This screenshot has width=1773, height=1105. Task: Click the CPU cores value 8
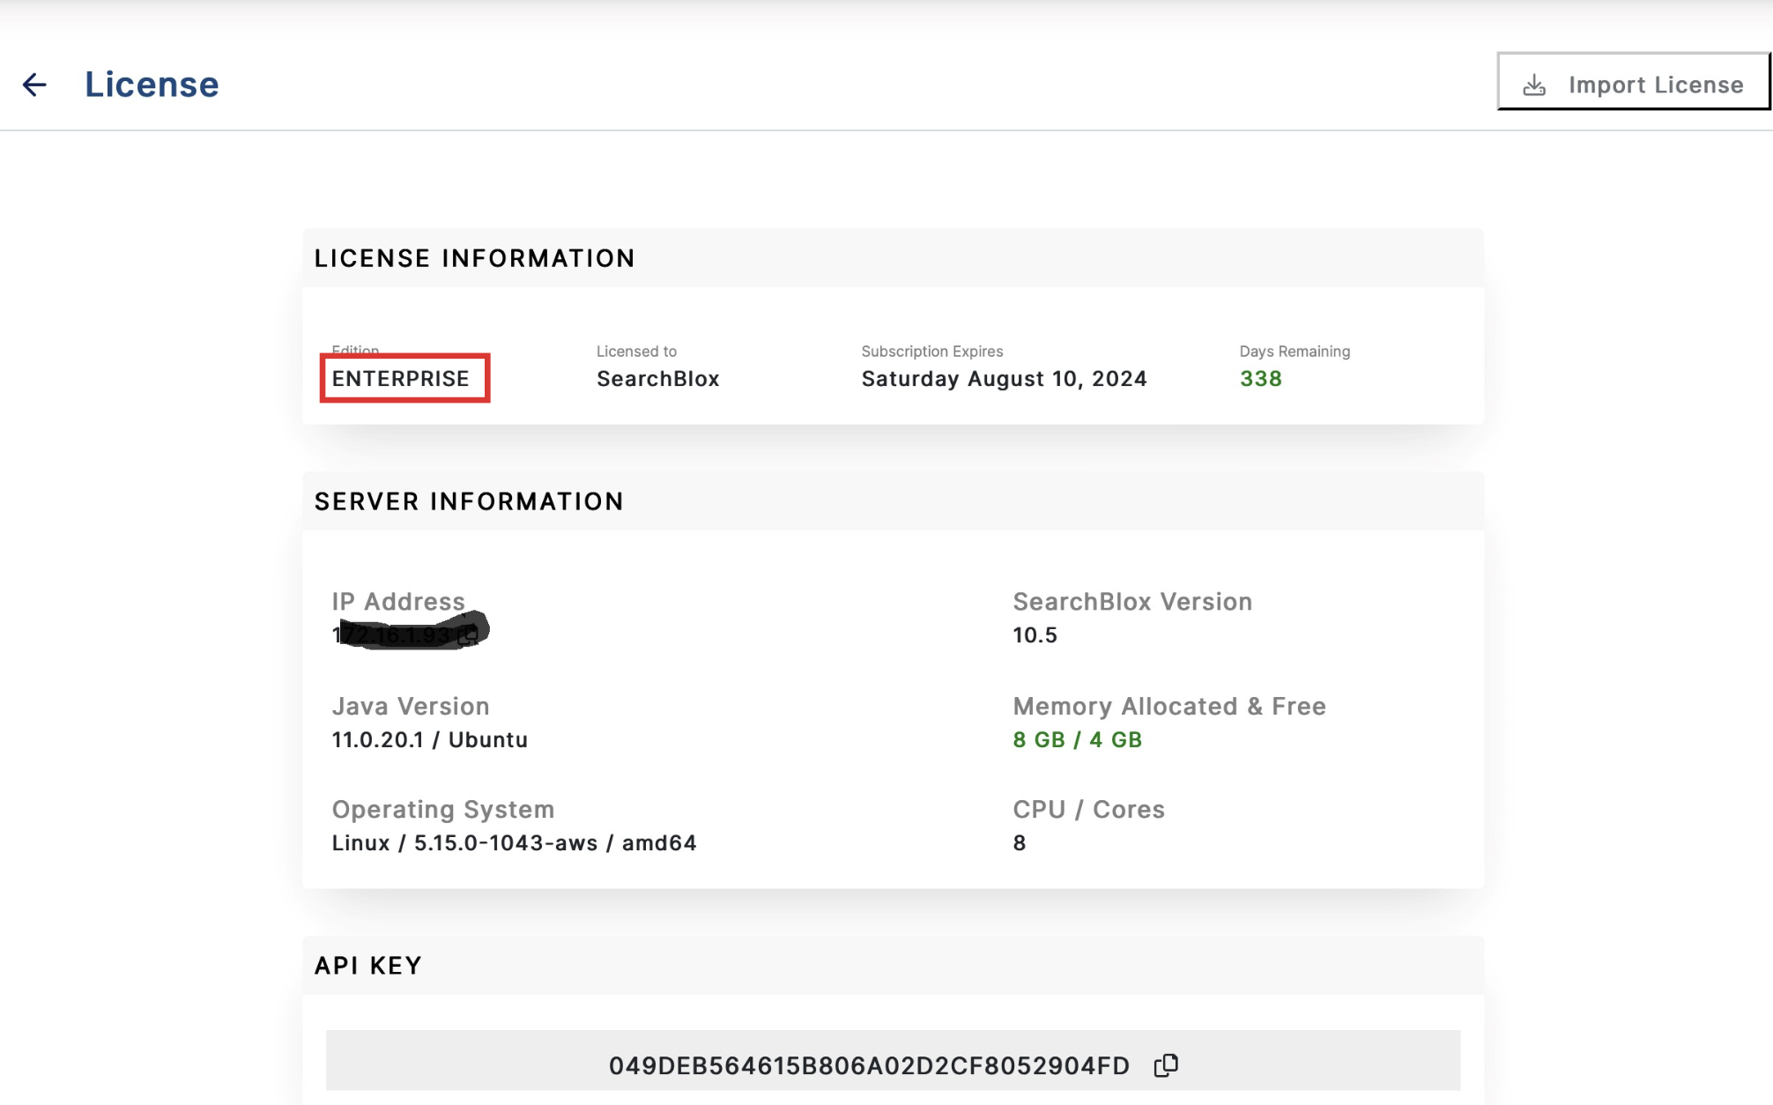point(1020,843)
